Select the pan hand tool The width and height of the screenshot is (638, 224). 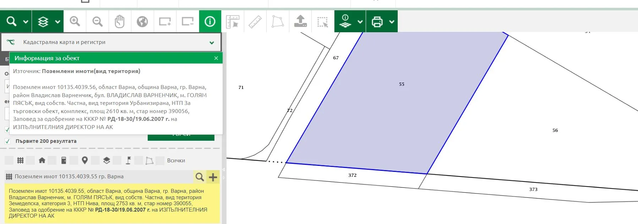point(120,22)
